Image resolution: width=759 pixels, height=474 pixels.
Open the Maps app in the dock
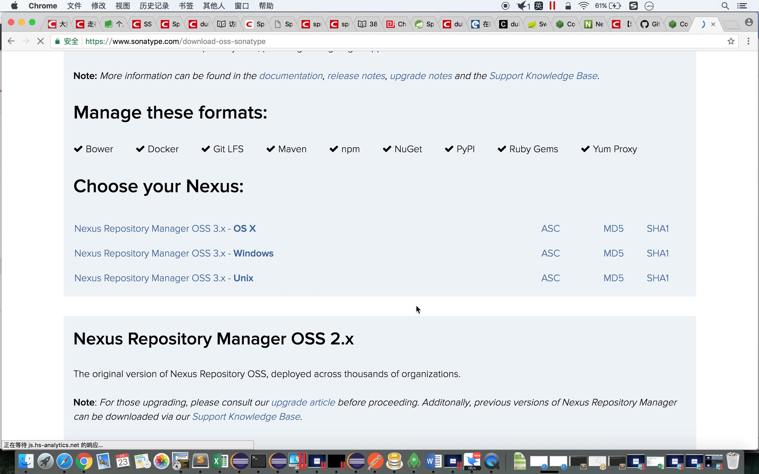click(142, 461)
